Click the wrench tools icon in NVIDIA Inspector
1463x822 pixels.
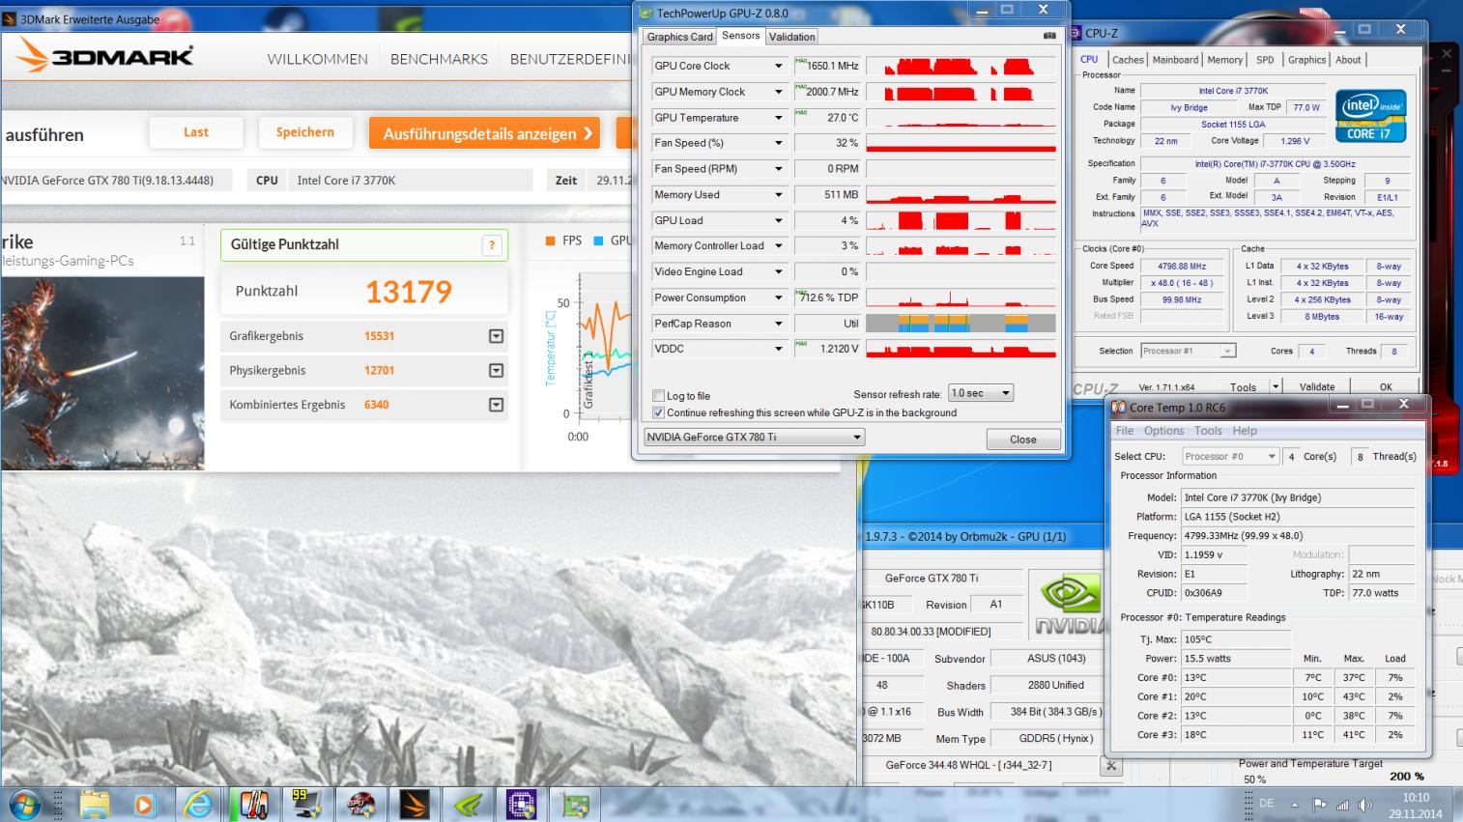pos(1111,766)
